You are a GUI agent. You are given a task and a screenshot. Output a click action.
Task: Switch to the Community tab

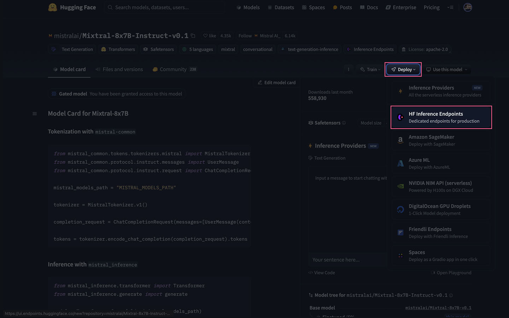tap(174, 70)
